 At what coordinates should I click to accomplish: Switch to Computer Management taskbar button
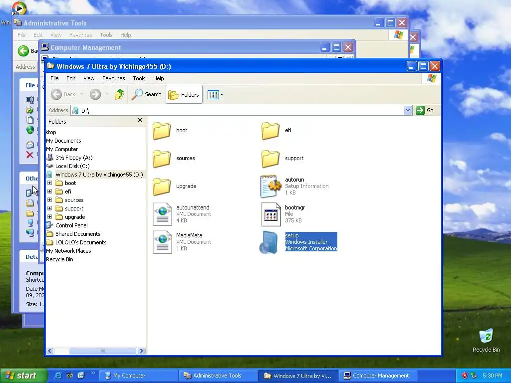[x=378, y=376]
